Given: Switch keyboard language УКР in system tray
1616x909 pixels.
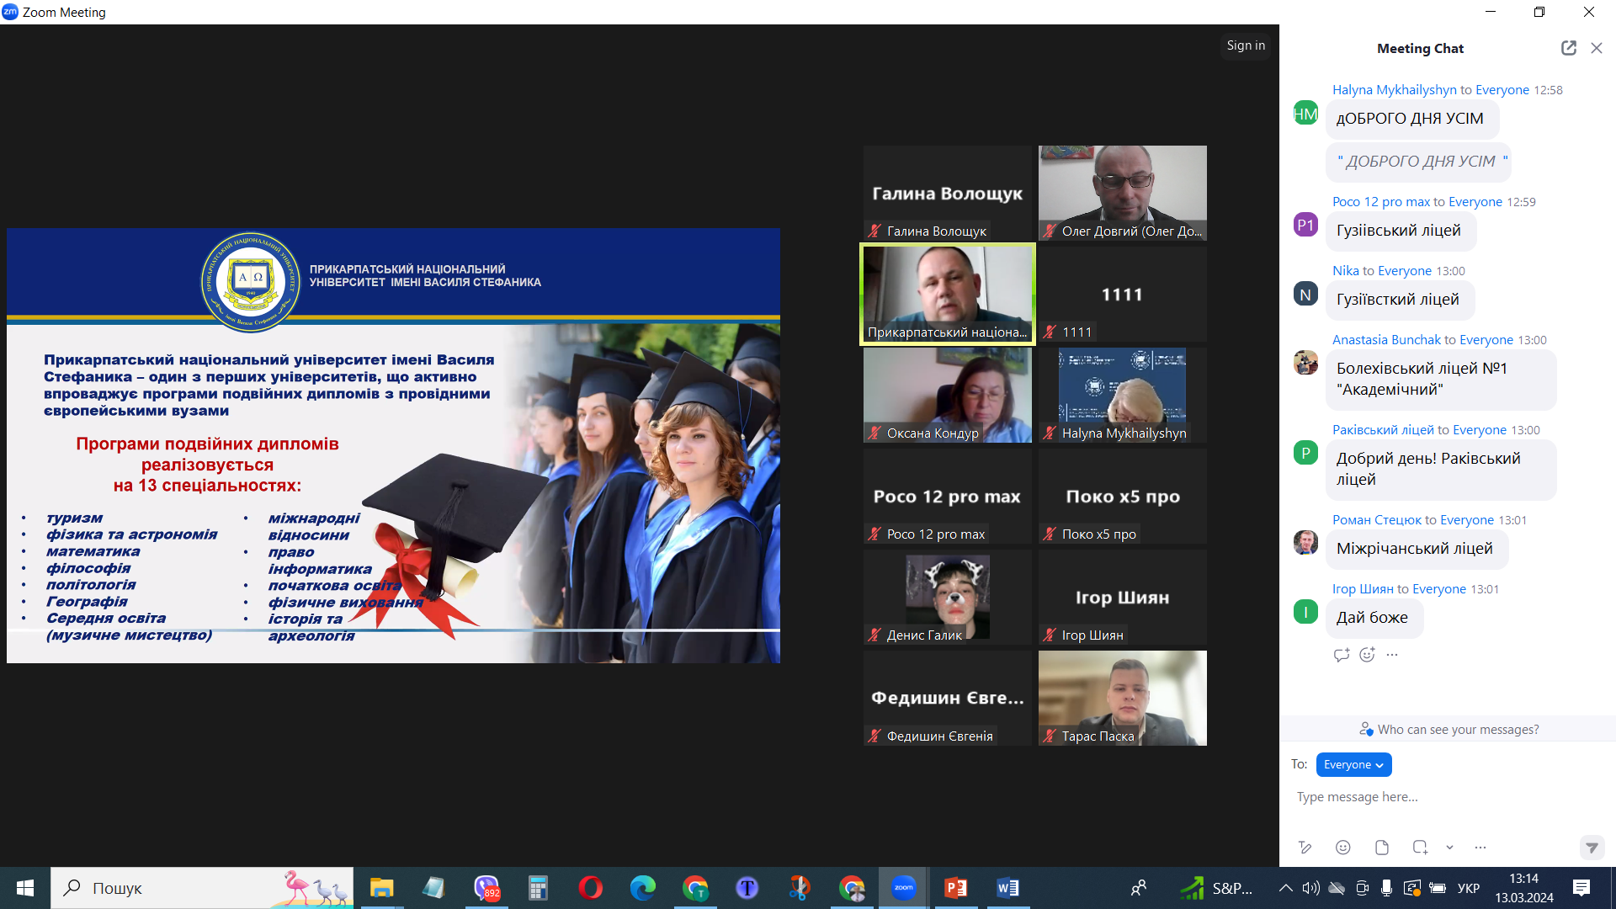Looking at the screenshot, I should coord(1468,888).
